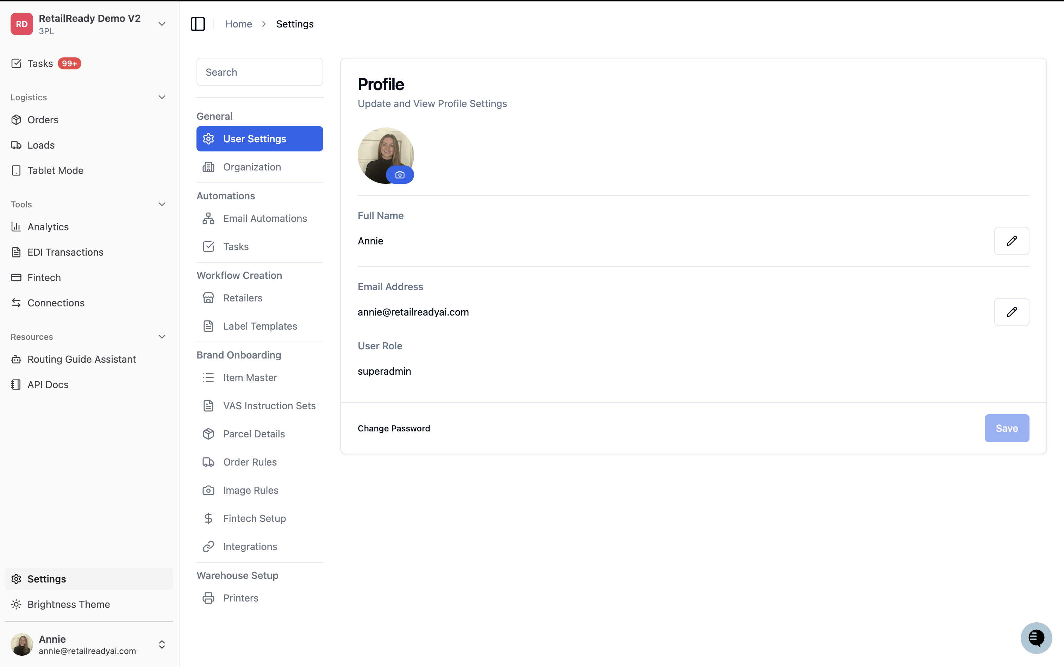Click the Save button
This screenshot has width=1064, height=667.
click(1007, 428)
